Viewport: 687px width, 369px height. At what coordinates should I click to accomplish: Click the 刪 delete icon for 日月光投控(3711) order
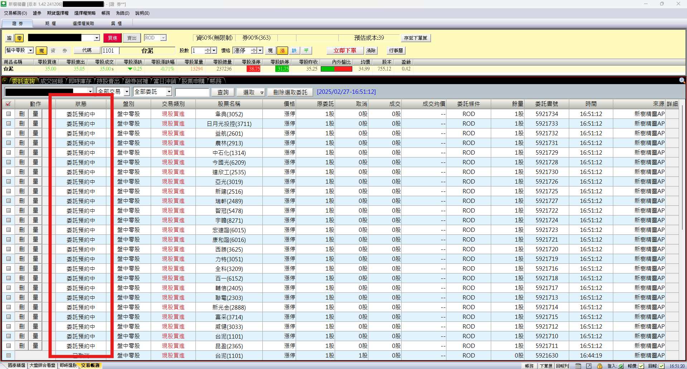point(22,123)
